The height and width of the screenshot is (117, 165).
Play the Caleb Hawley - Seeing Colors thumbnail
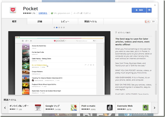[x=26, y=59]
